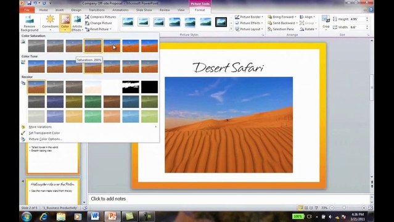This screenshot has width=394, height=222.
Task: Open the Picture Border dropdown
Action: coord(249,17)
